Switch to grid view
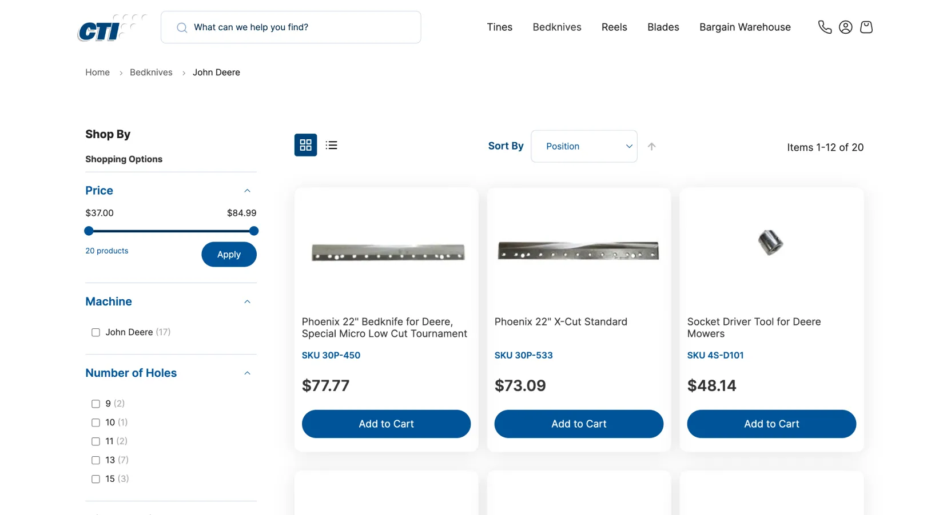 [x=305, y=145]
